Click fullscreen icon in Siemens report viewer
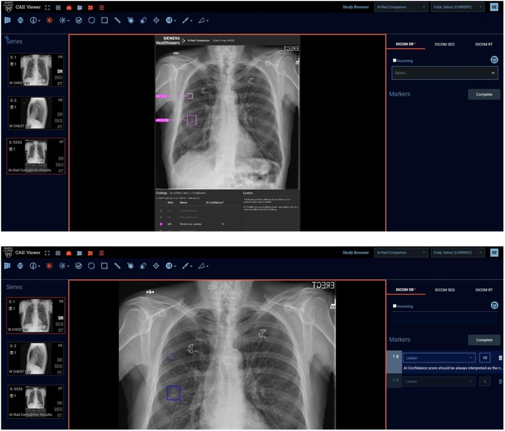The height and width of the screenshot is (431, 505). coord(47,7)
